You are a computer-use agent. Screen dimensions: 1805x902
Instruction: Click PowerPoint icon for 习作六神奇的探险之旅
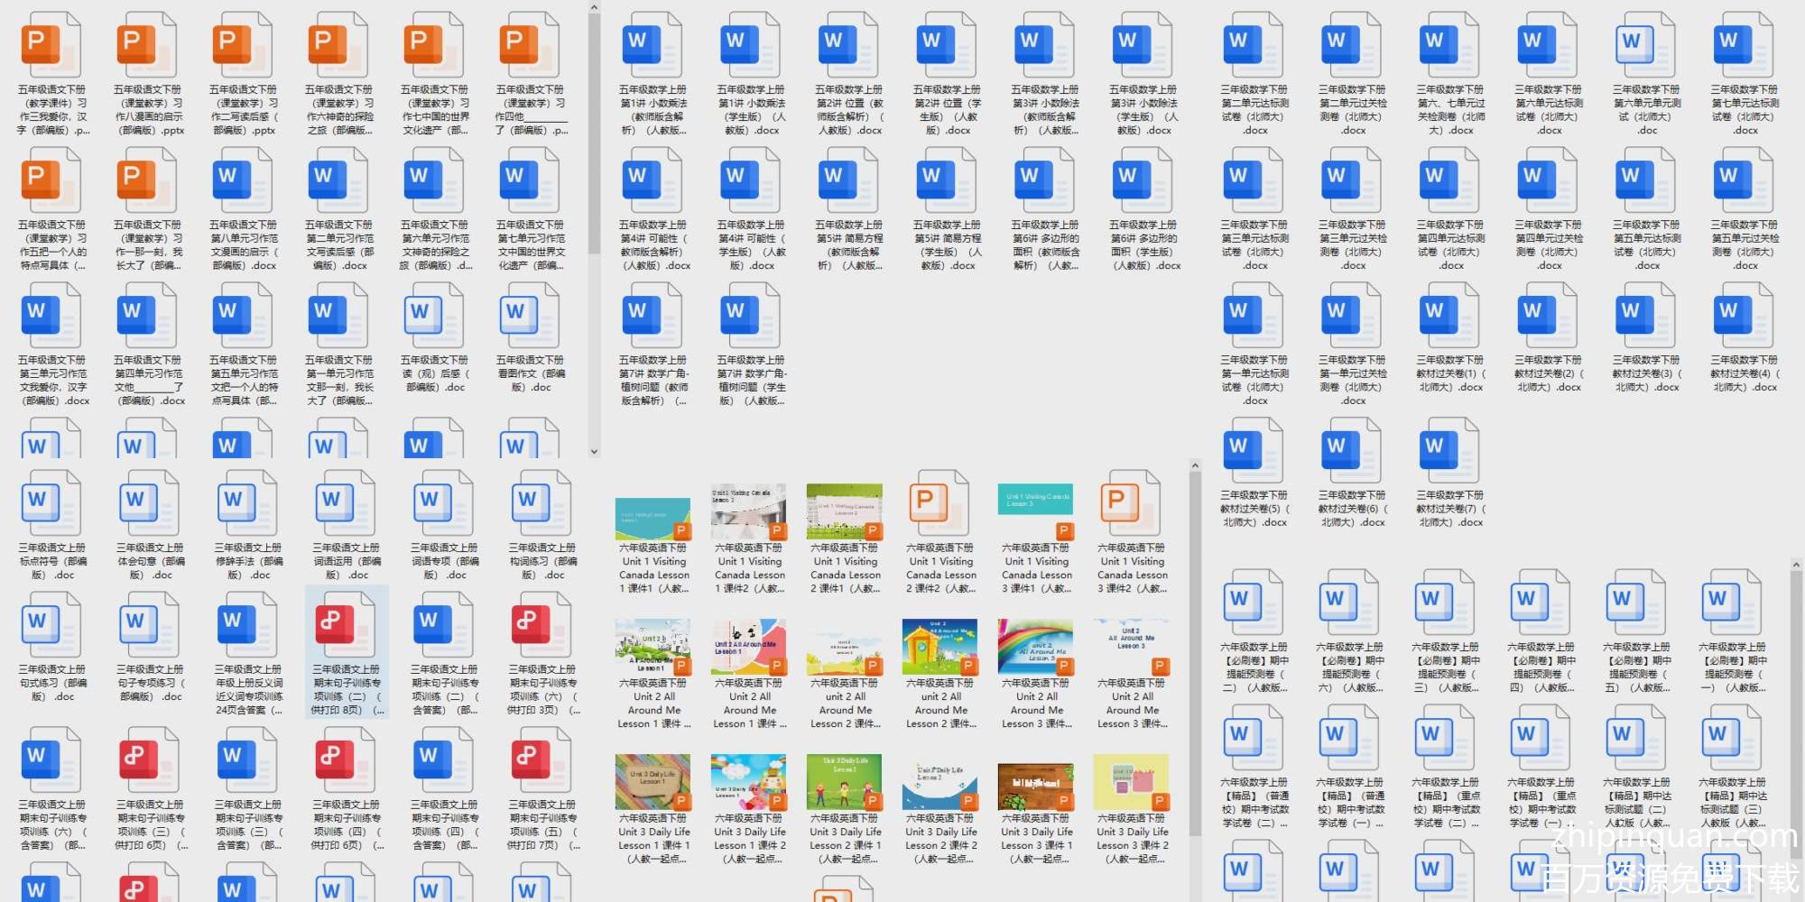(339, 43)
